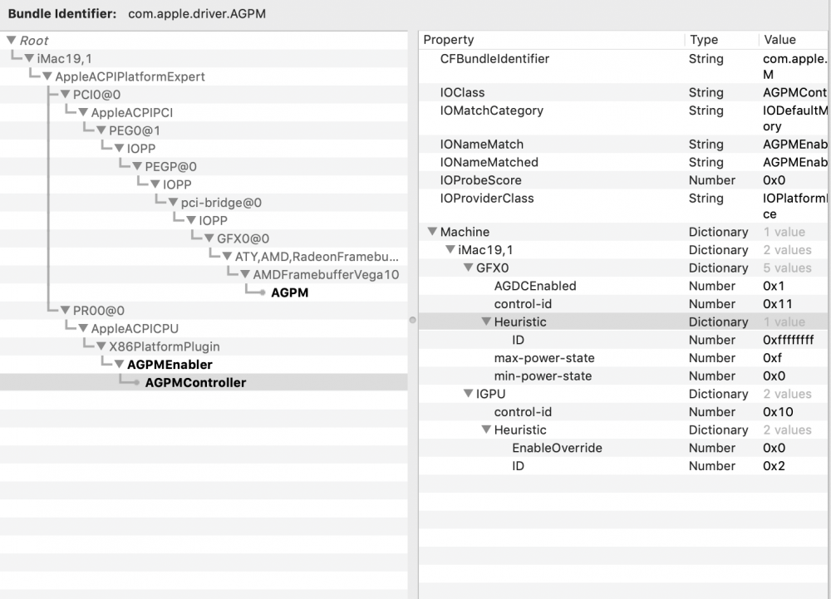Collapse the Root node triangle
Image resolution: width=831 pixels, height=599 pixels.
coord(11,40)
